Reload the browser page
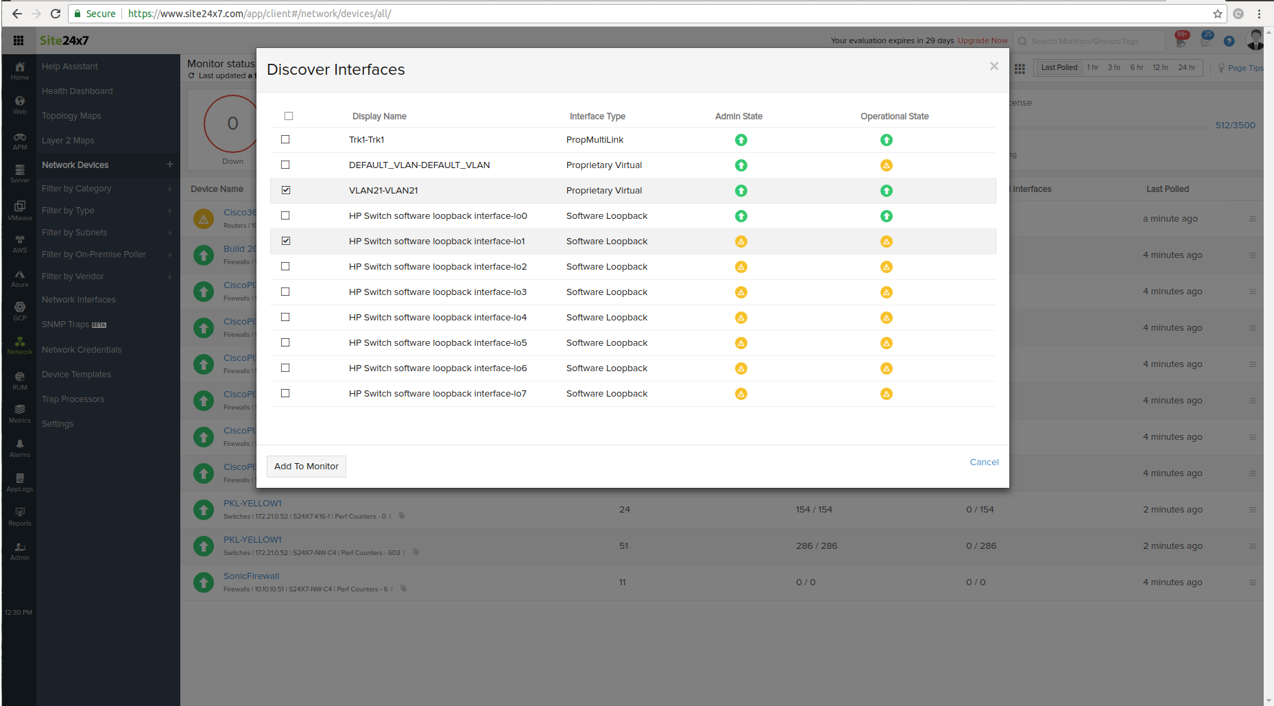Viewport: 1274px width, 706px height. 56,14
